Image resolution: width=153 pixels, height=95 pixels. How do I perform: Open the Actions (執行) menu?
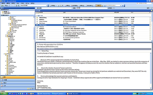(27, 3)
